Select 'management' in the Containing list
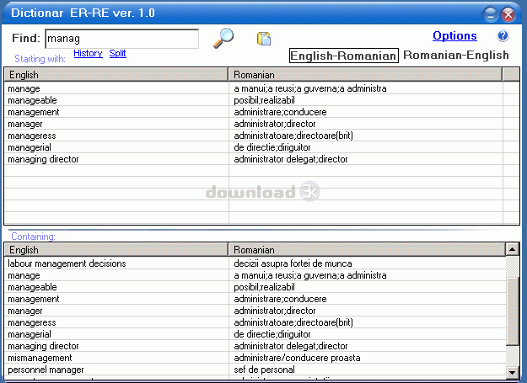Viewport: 527px width, 383px height. tap(33, 299)
